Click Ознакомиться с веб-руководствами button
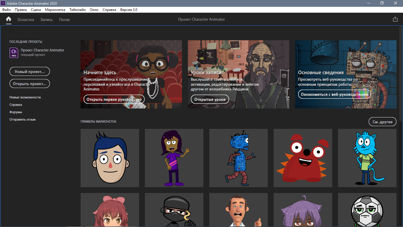Screen dimensions: 403x227 335,94
